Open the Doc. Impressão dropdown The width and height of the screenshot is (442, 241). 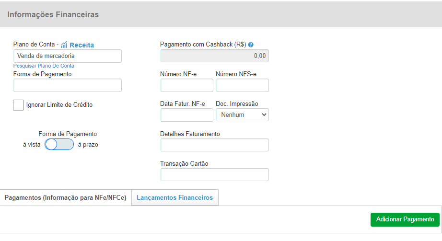(243, 115)
